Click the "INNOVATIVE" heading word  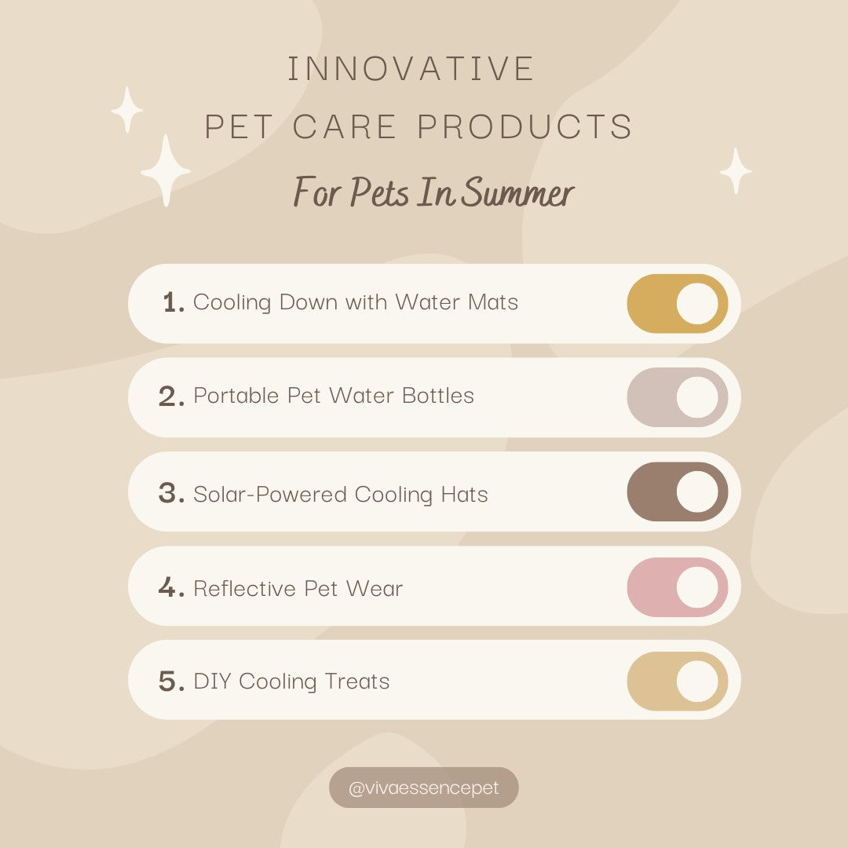(x=411, y=69)
